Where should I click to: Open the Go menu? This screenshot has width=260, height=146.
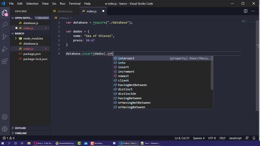(x=54, y=4)
